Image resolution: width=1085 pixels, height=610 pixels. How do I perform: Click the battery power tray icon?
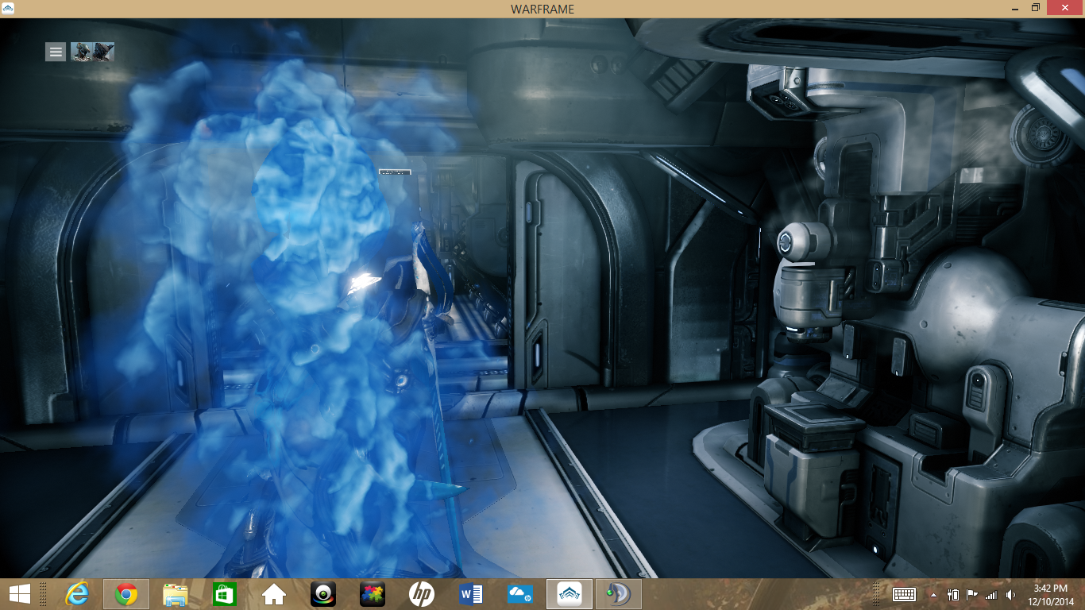pyautogui.click(x=954, y=594)
